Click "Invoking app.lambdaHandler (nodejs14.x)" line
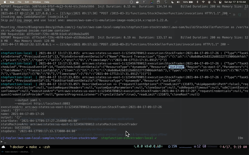The height and width of the screenshot is (155, 249). pyautogui.click(x=35, y=17)
